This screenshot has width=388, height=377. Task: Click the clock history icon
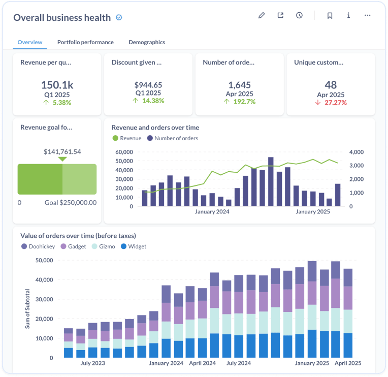299,15
